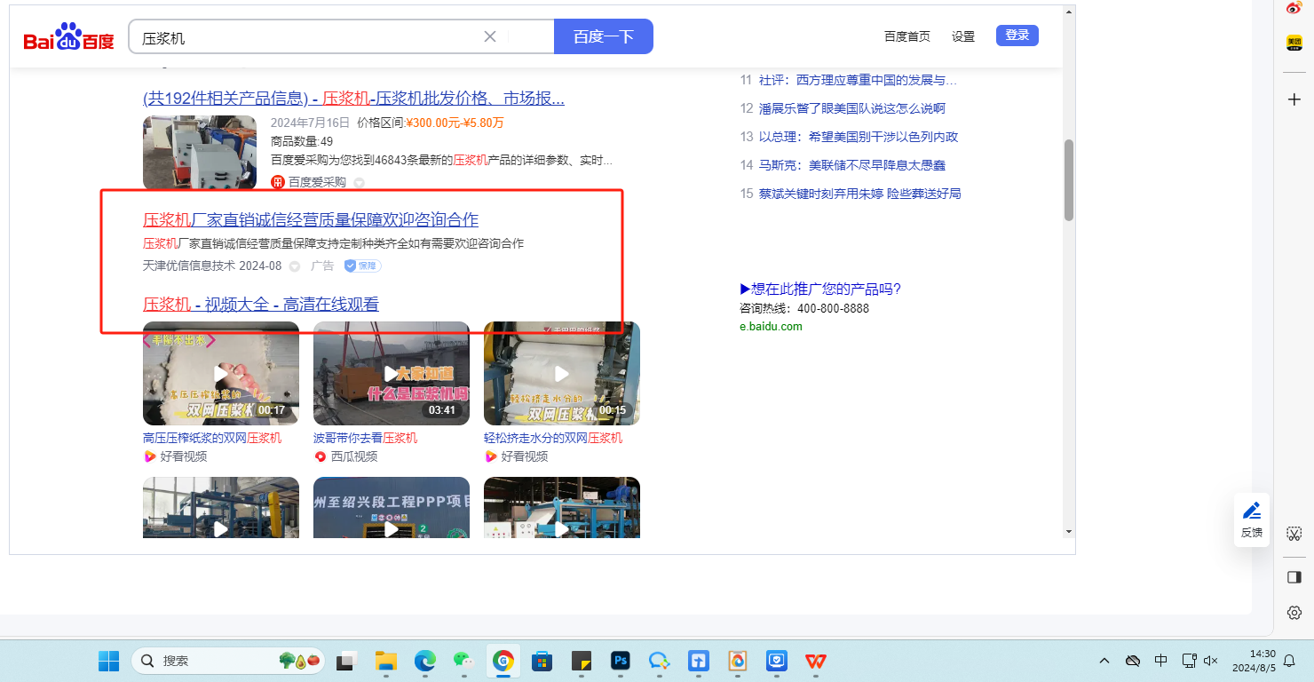
Task: Open the Meituan sidebar shortcut
Action: [1294, 43]
